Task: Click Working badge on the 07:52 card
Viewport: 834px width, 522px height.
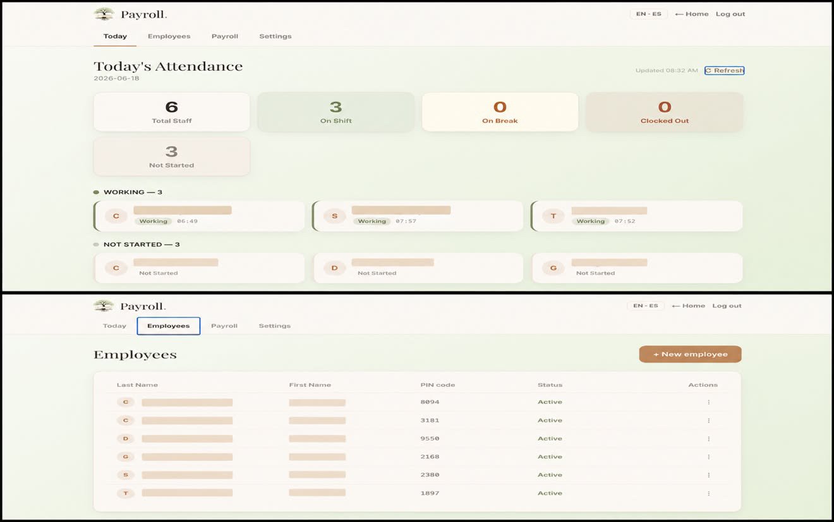Action: [x=590, y=221]
